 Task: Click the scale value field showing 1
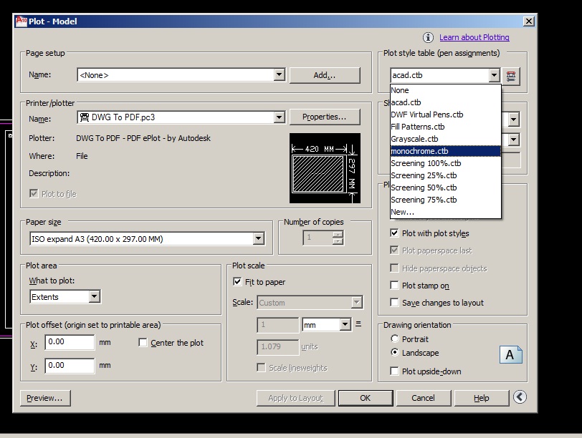click(x=277, y=325)
